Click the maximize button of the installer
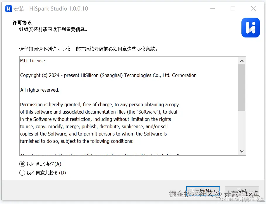This screenshot has height=204, width=266. [233, 9]
